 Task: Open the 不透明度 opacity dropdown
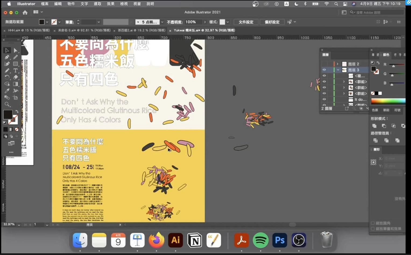click(x=205, y=22)
